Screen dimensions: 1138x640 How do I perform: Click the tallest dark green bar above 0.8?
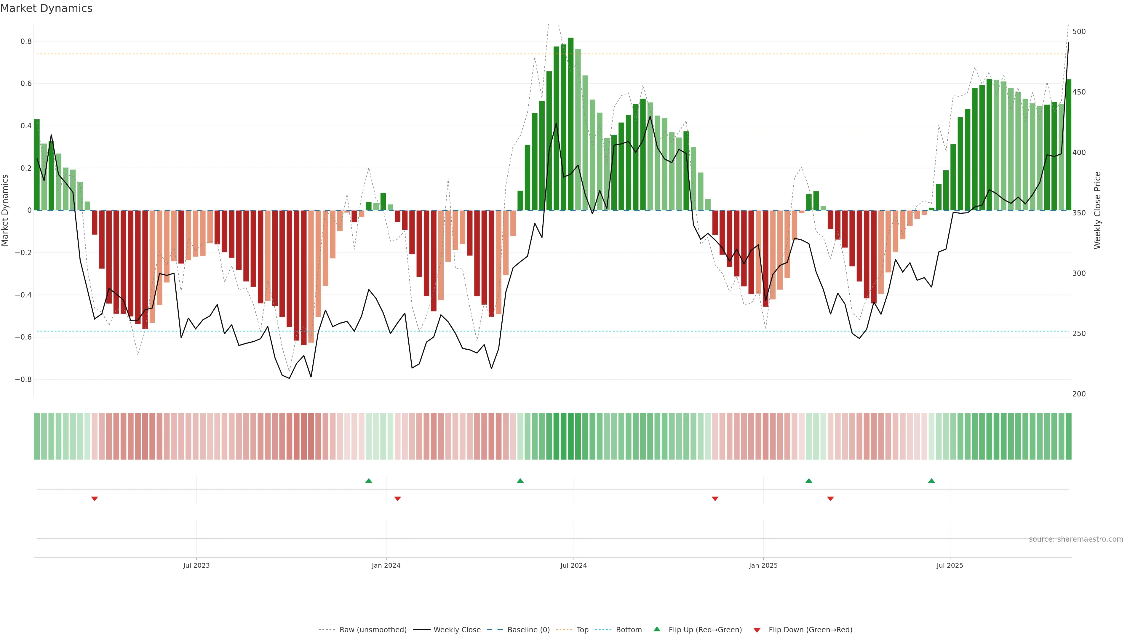coord(571,124)
